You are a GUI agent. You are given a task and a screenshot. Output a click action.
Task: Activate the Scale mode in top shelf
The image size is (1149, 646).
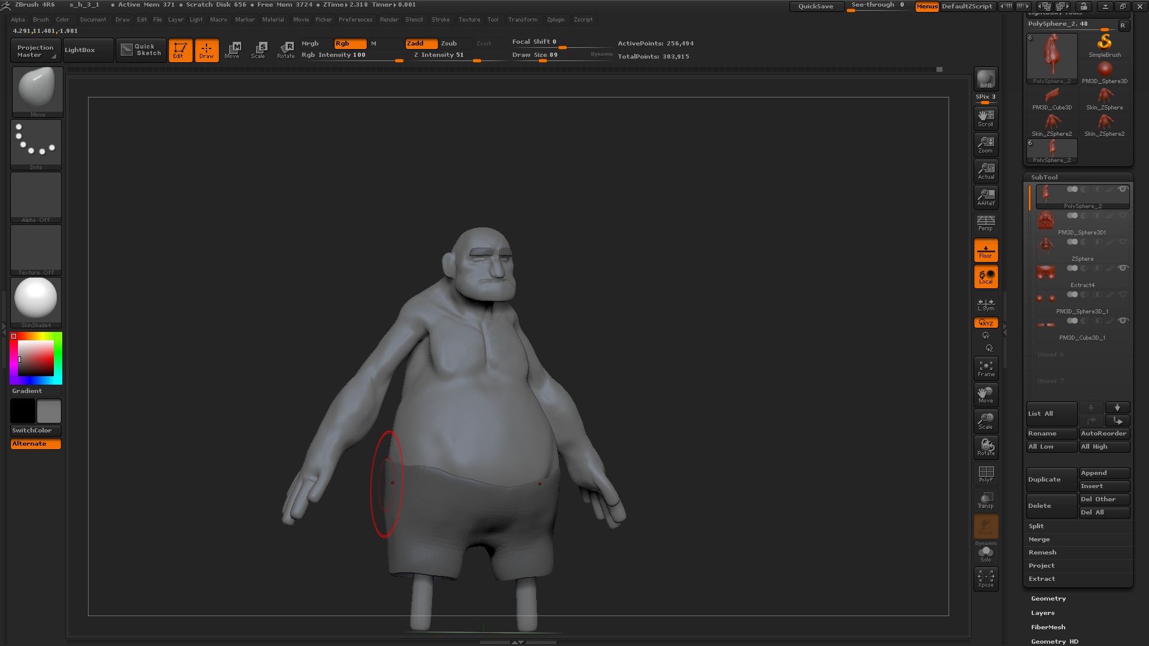(x=258, y=50)
